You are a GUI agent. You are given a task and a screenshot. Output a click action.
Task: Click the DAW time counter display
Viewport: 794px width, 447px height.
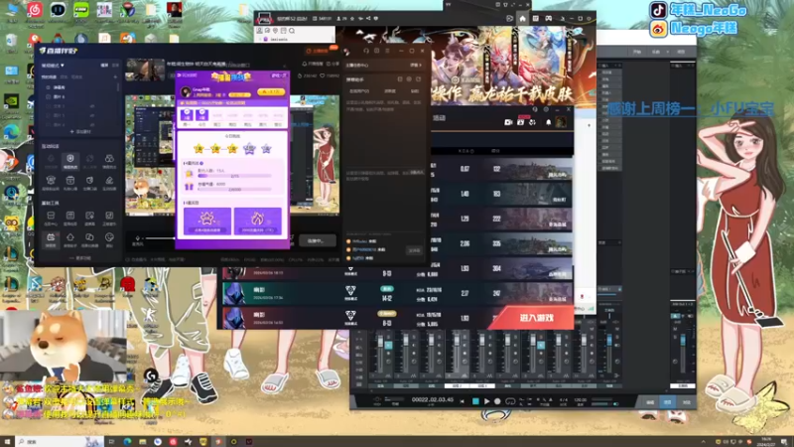coord(432,399)
